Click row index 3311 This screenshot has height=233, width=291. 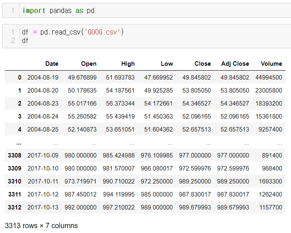point(15,194)
